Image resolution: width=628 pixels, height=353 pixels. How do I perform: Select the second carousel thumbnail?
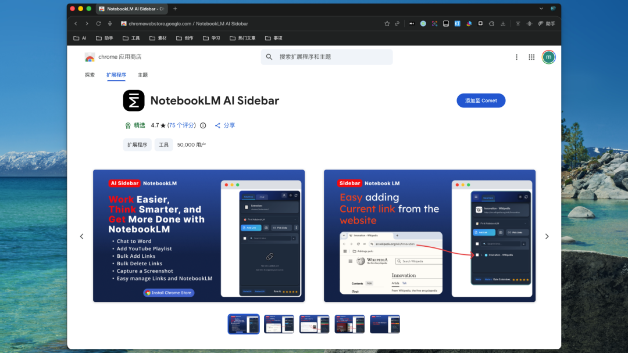279,324
